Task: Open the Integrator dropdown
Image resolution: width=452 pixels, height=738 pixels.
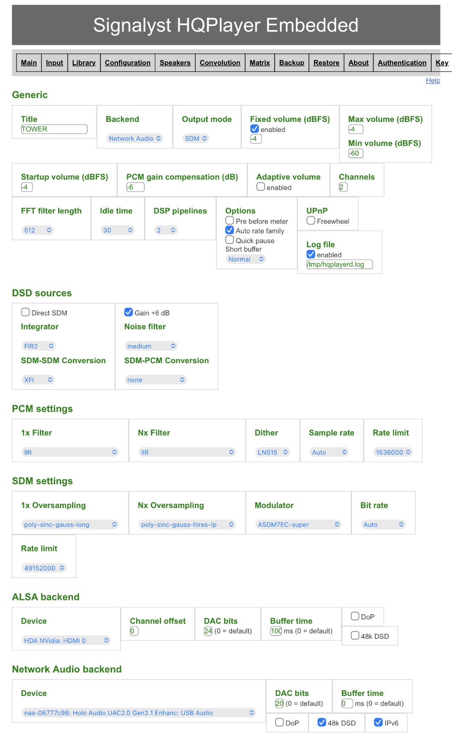Action: (39, 346)
